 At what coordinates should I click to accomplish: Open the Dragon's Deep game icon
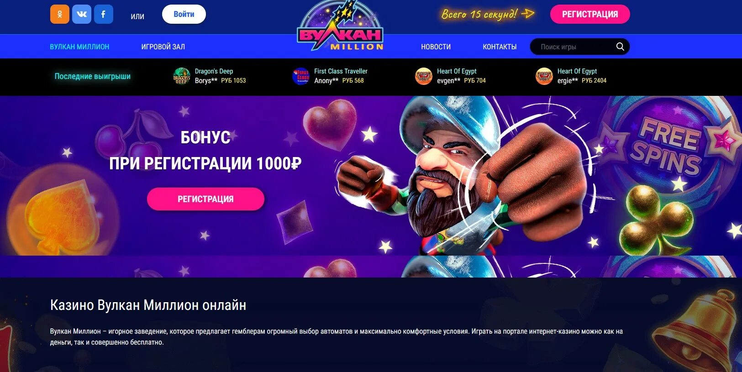(x=182, y=76)
